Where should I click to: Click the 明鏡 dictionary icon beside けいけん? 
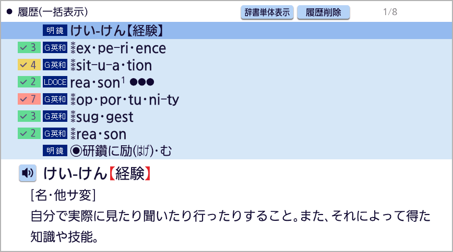tap(55, 31)
